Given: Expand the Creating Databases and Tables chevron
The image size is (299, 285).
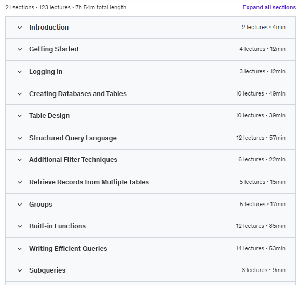Looking at the screenshot, I should click(20, 94).
